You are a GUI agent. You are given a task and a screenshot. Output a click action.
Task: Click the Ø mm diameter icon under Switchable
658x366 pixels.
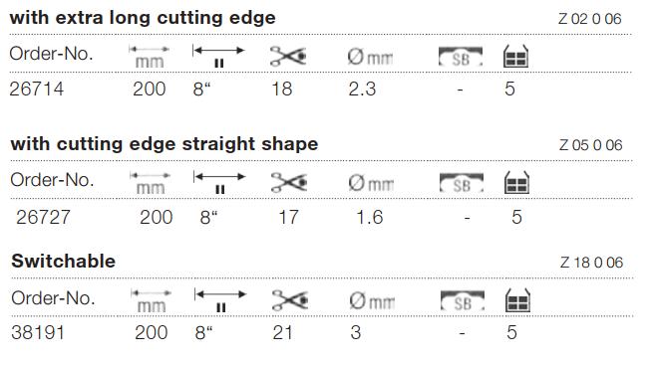(372, 300)
